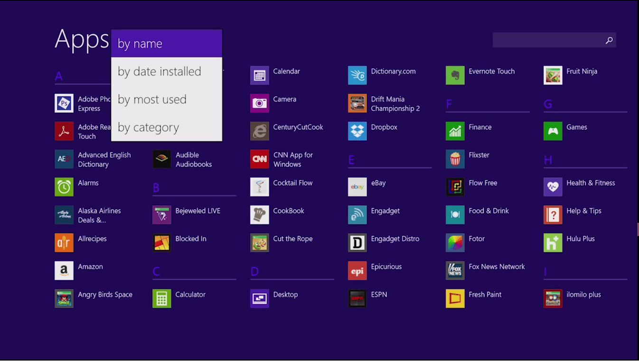Click inside the search input field

[546, 40]
